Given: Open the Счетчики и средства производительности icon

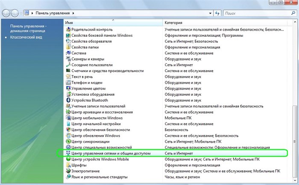Looking at the screenshot, I should pyautogui.click(x=68, y=71).
